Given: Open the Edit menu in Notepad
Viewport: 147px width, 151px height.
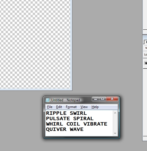Looking at the screenshot, I should tap(59, 107).
